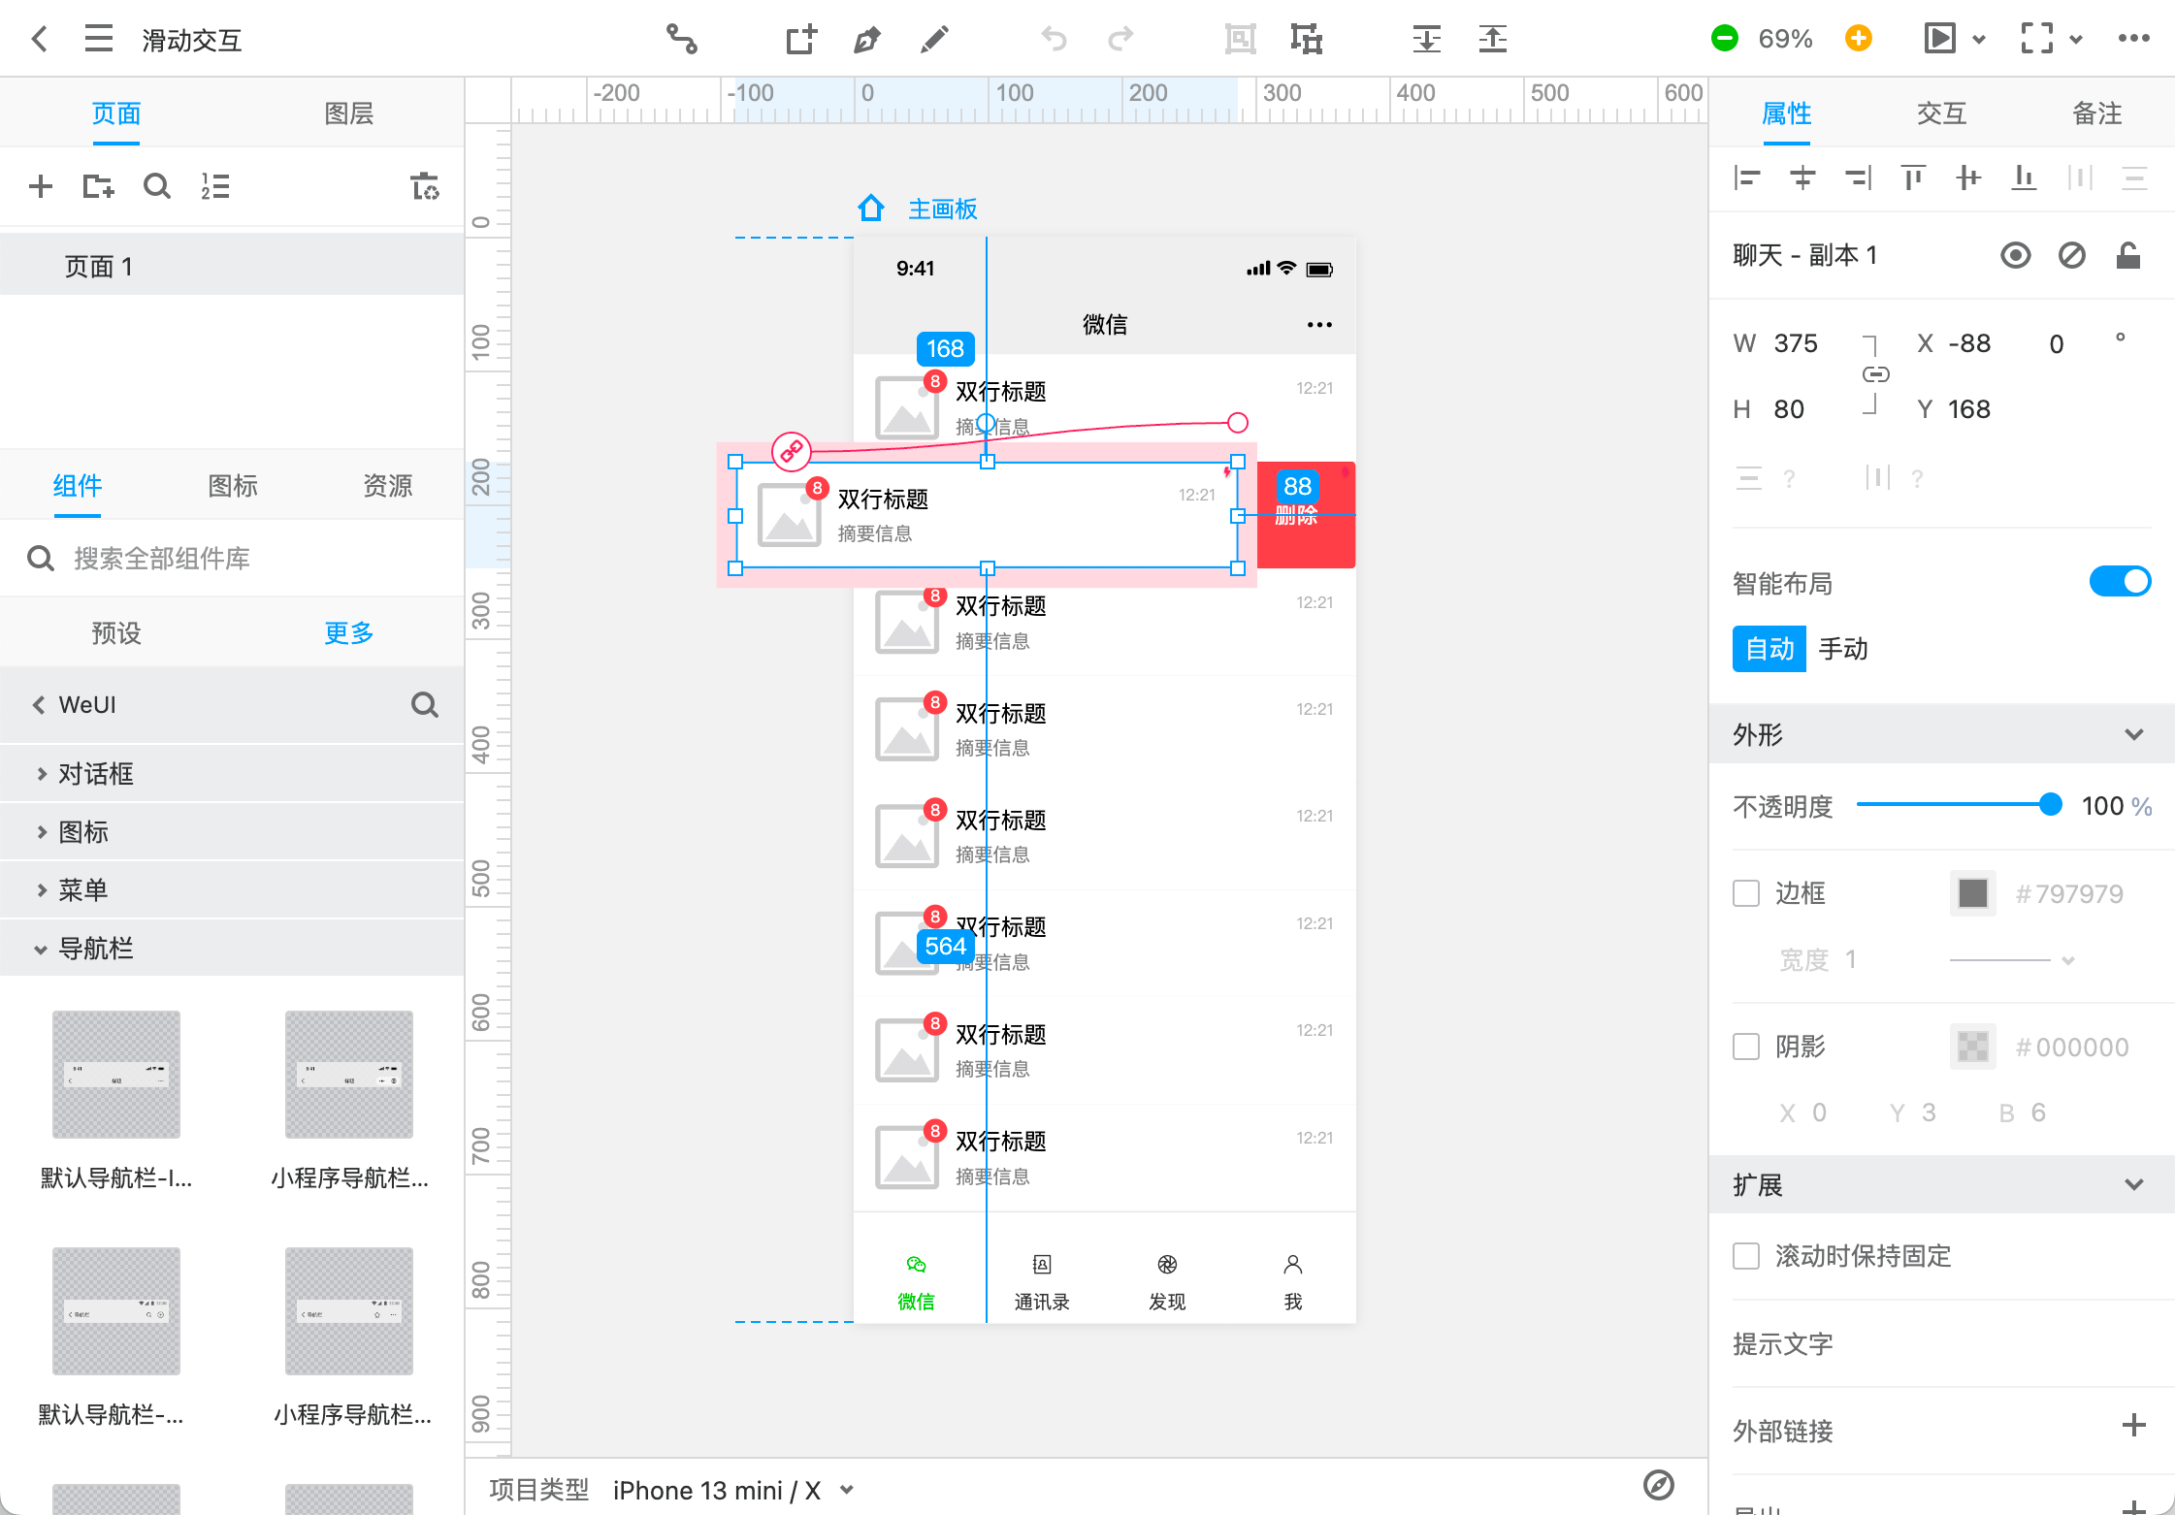2175x1515 pixels.
Task: Click the Undo icon
Action: [x=1054, y=39]
